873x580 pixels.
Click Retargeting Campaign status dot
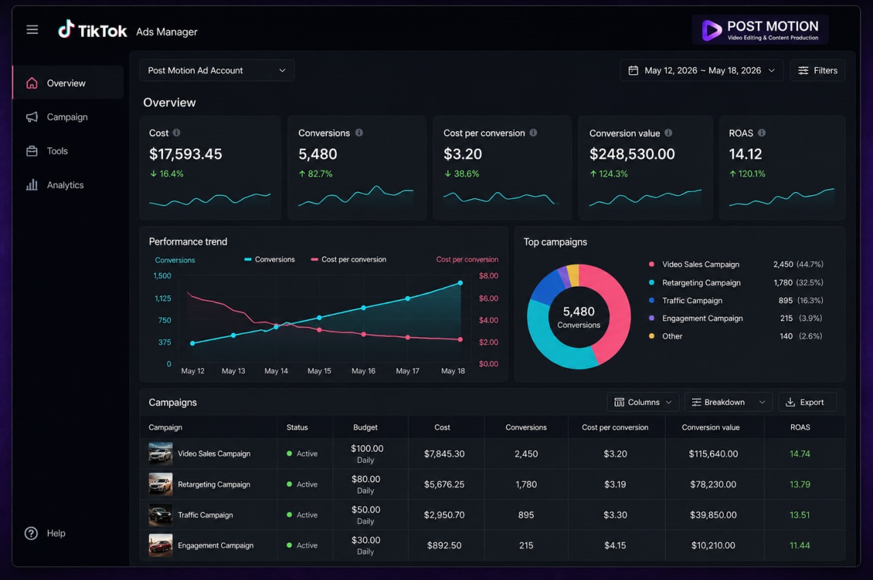290,484
